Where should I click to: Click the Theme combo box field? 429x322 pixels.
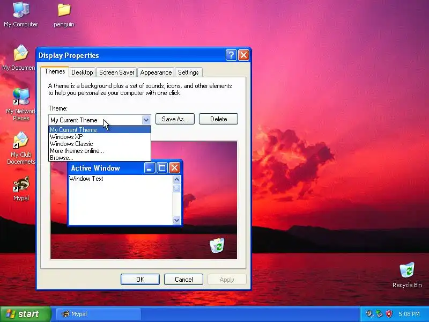pyautogui.click(x=100, y=120)
